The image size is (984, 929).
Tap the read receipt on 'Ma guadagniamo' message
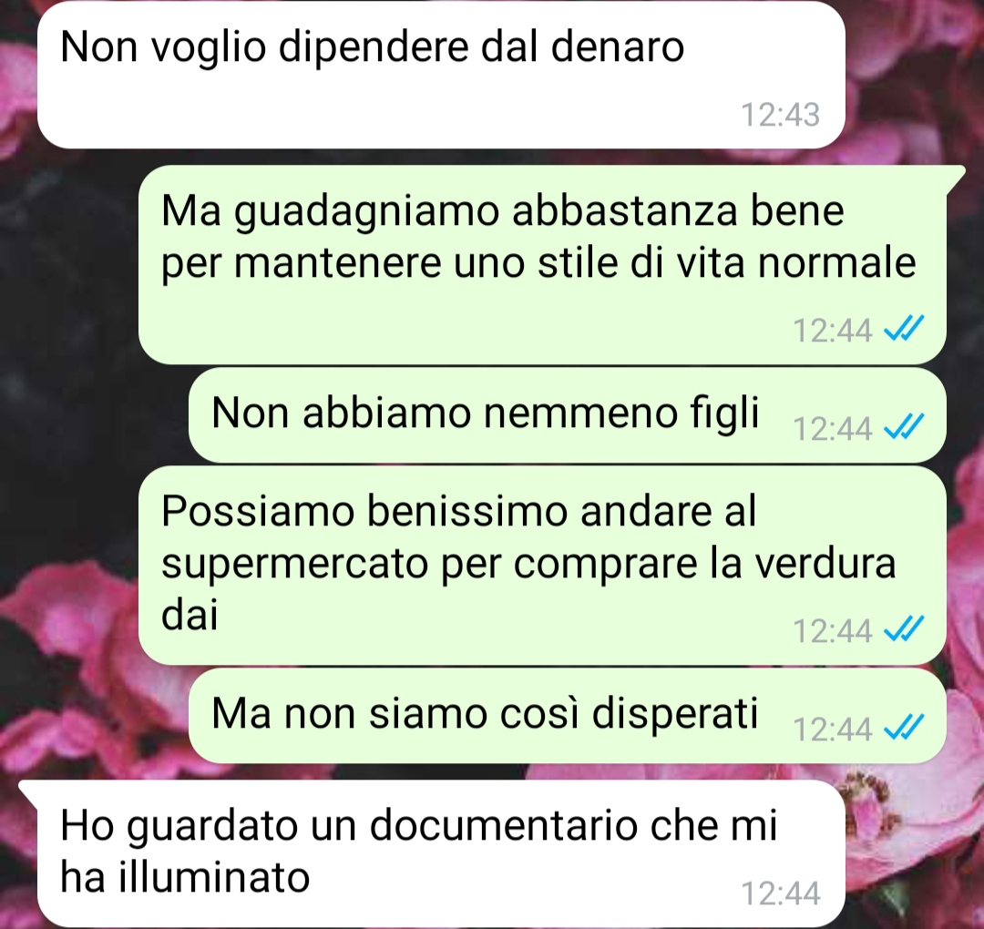(x=904, y=328)
